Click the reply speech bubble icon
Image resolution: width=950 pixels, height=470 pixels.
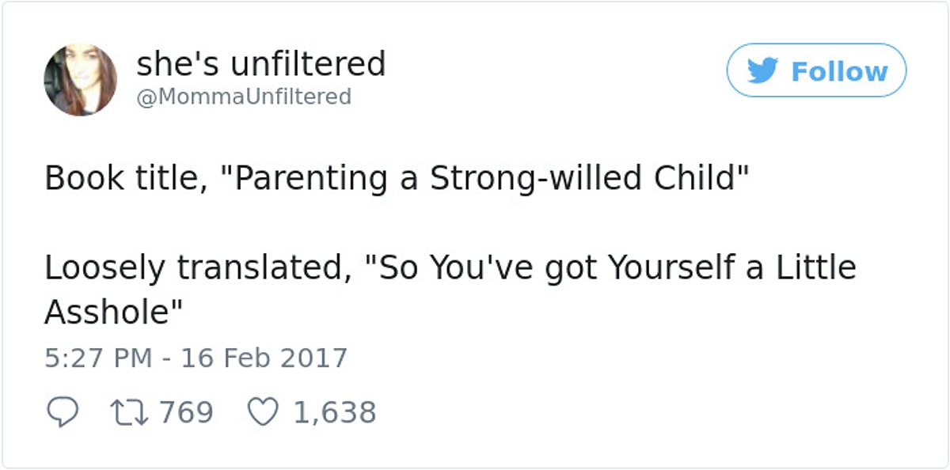tap(62, 413)
